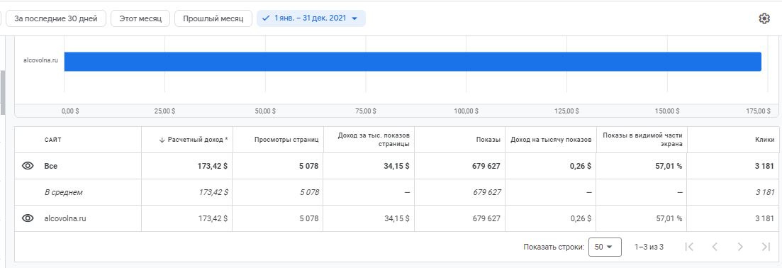
Task: Click the left vertical scrollbar
Action: pos(2,92)
